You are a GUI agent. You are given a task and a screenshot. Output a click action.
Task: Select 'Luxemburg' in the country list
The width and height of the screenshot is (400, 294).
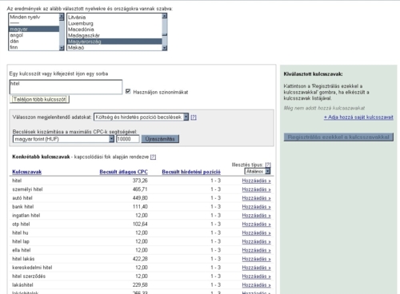tap(114, 23)
